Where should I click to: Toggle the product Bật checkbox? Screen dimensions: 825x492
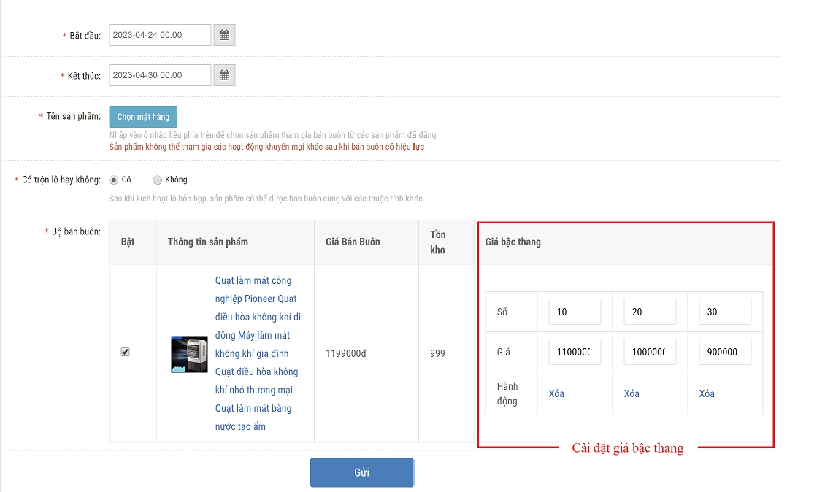coord(125,352)
